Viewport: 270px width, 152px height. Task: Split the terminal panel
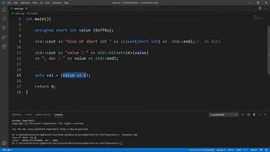coord(248,114)
